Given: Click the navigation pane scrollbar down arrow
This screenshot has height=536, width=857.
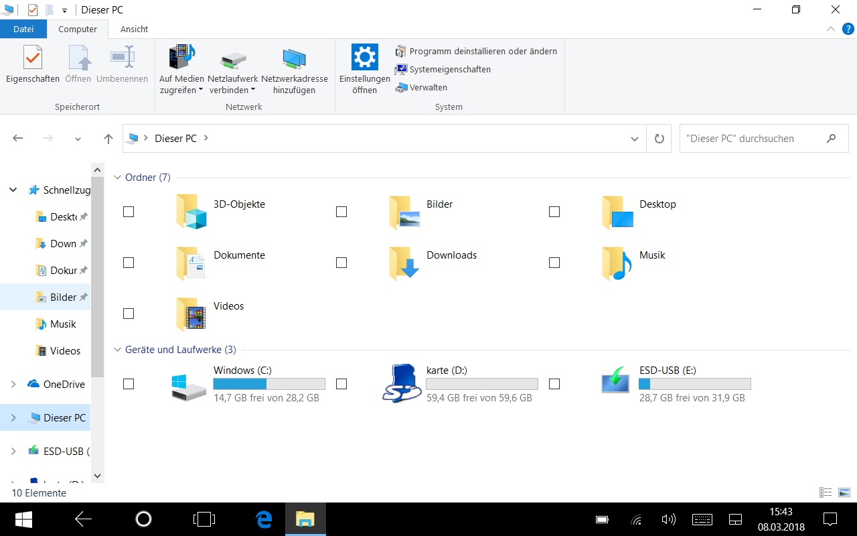Looking at the screenshot, I should tap(97, 476).
